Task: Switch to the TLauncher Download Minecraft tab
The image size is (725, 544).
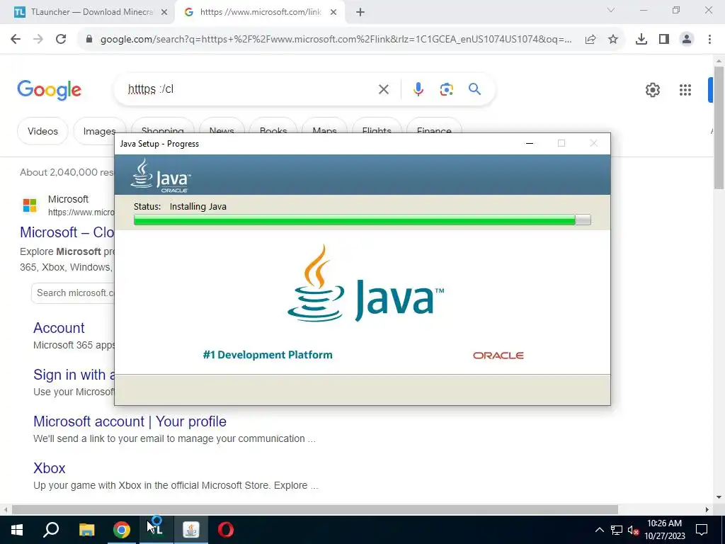Action: [x=88, y=13]
